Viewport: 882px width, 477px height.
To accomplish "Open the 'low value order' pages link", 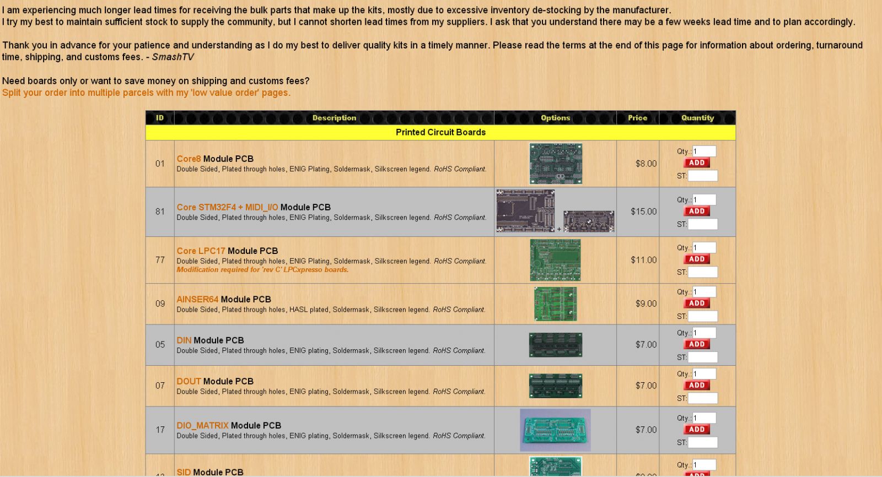I will coord(146,93).
